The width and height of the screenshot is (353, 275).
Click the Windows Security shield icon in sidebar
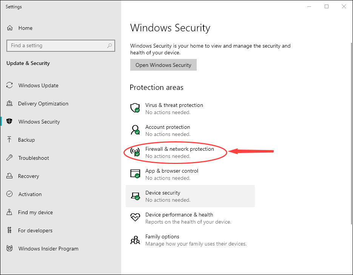pos(9,121)
